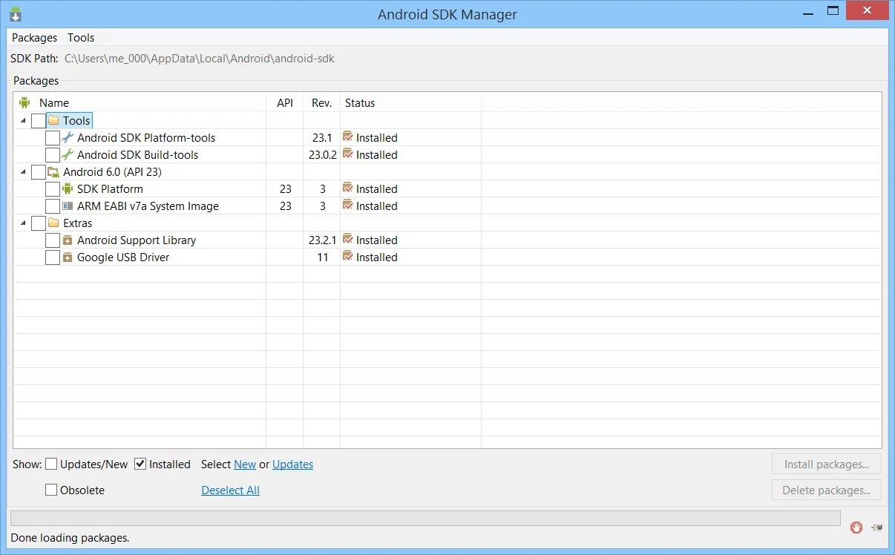Check the Extras group checkbox
The image size is (895, 555).
(x=39, y=223)
